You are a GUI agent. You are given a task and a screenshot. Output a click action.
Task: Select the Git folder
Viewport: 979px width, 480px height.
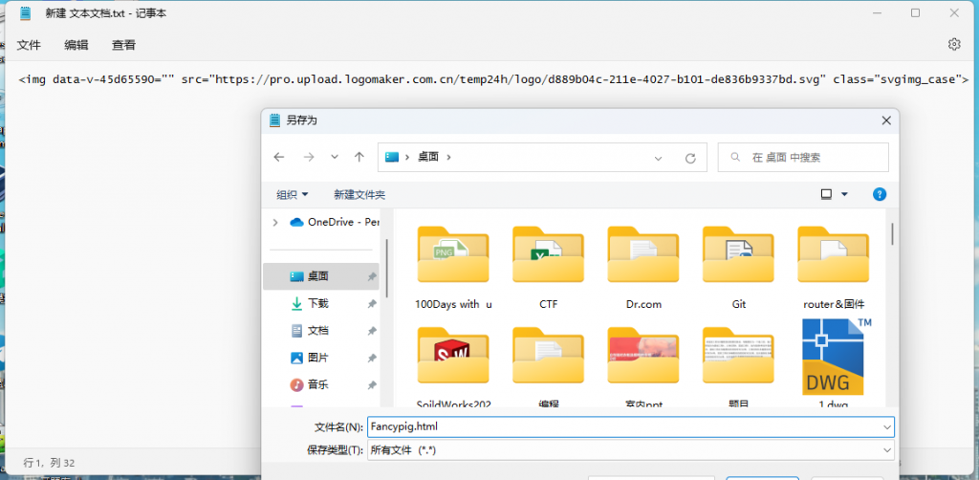pyautogui.click(x=739, y=268)
